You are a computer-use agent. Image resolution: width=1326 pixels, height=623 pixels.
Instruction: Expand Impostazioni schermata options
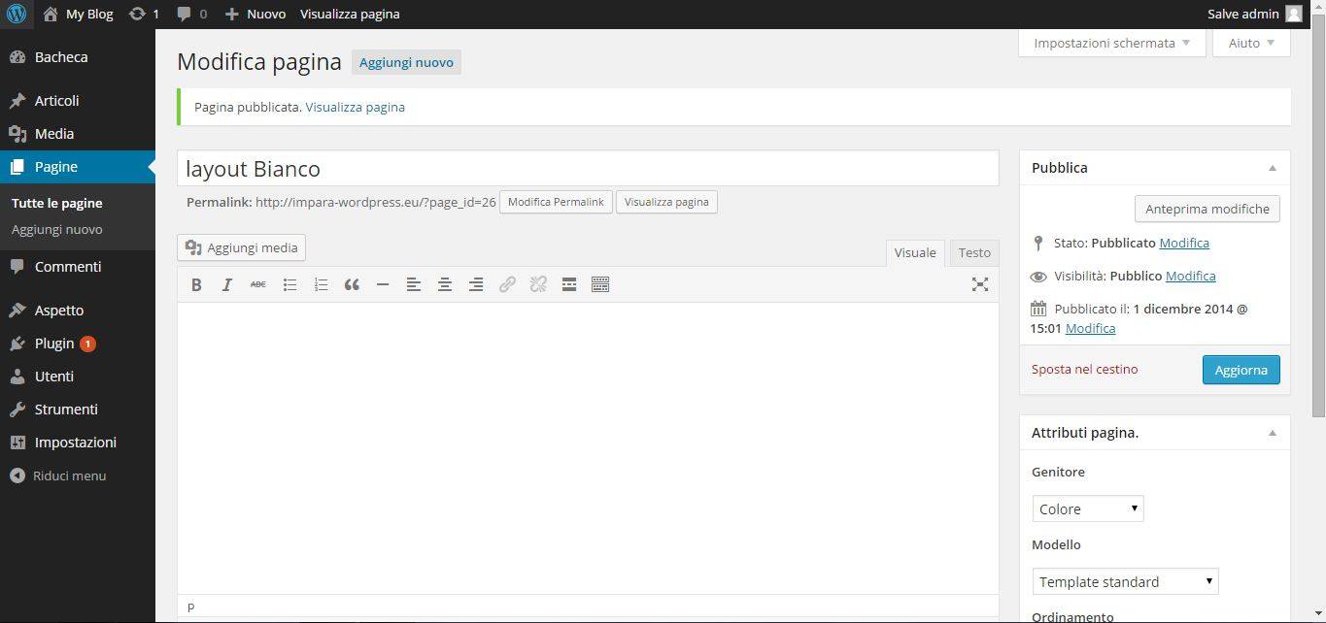point(1112,43)
